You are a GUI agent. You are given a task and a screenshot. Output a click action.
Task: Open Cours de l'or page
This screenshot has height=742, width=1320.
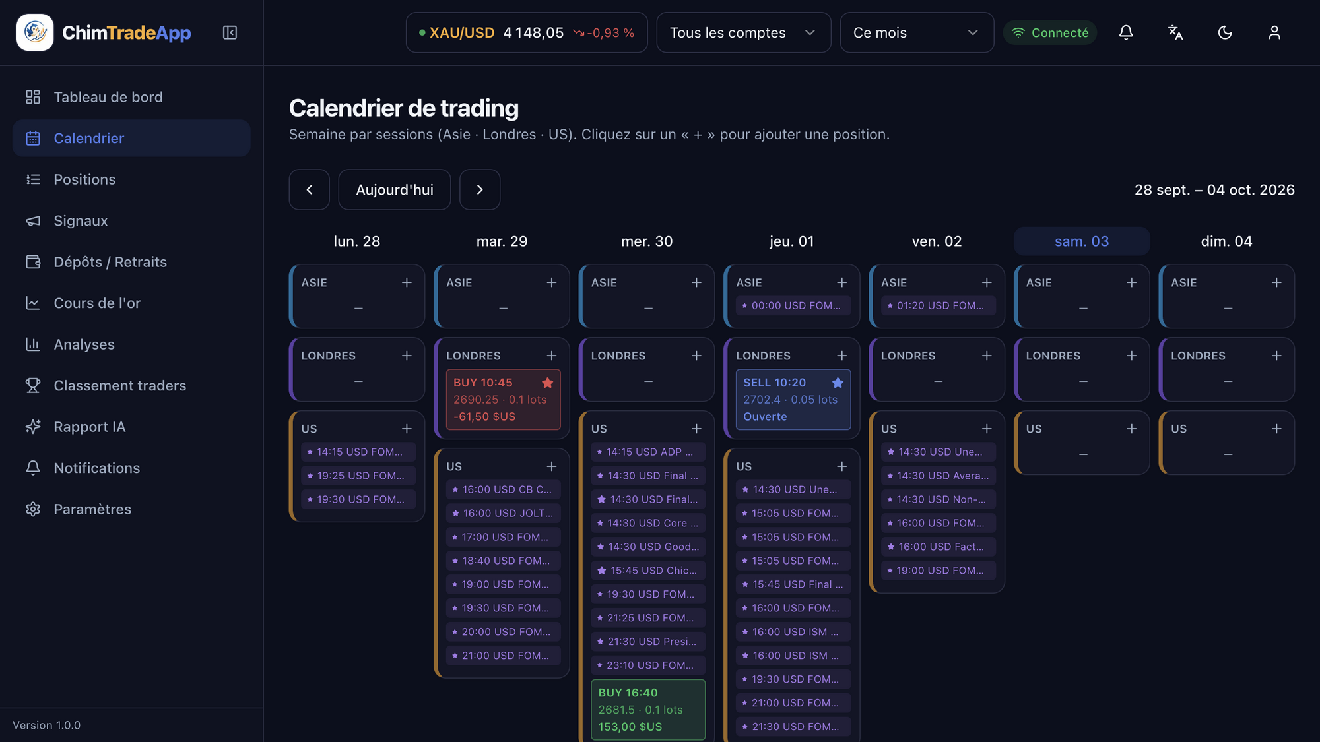pos(131,303)
